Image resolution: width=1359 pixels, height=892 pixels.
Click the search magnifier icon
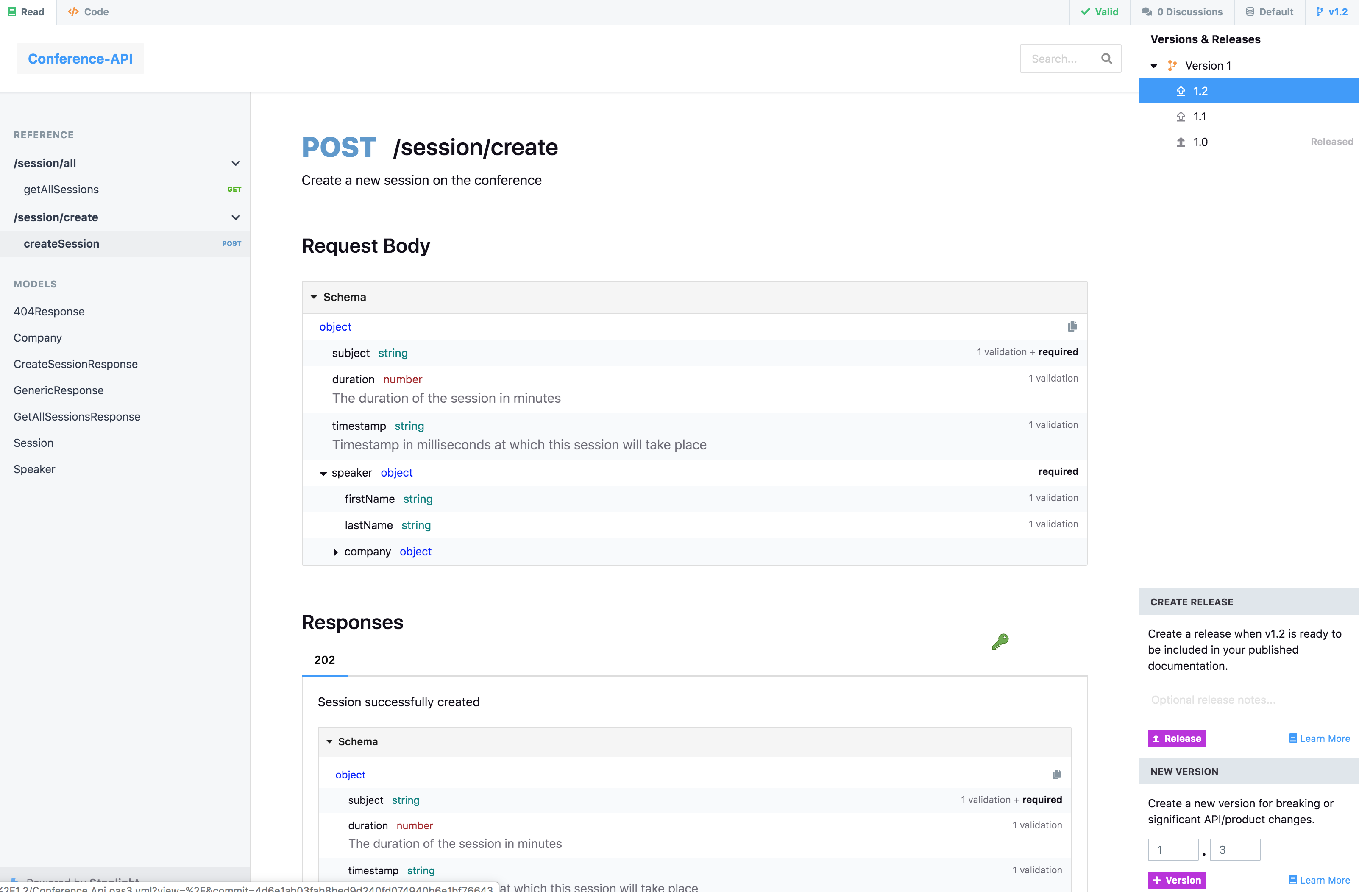1107,58
